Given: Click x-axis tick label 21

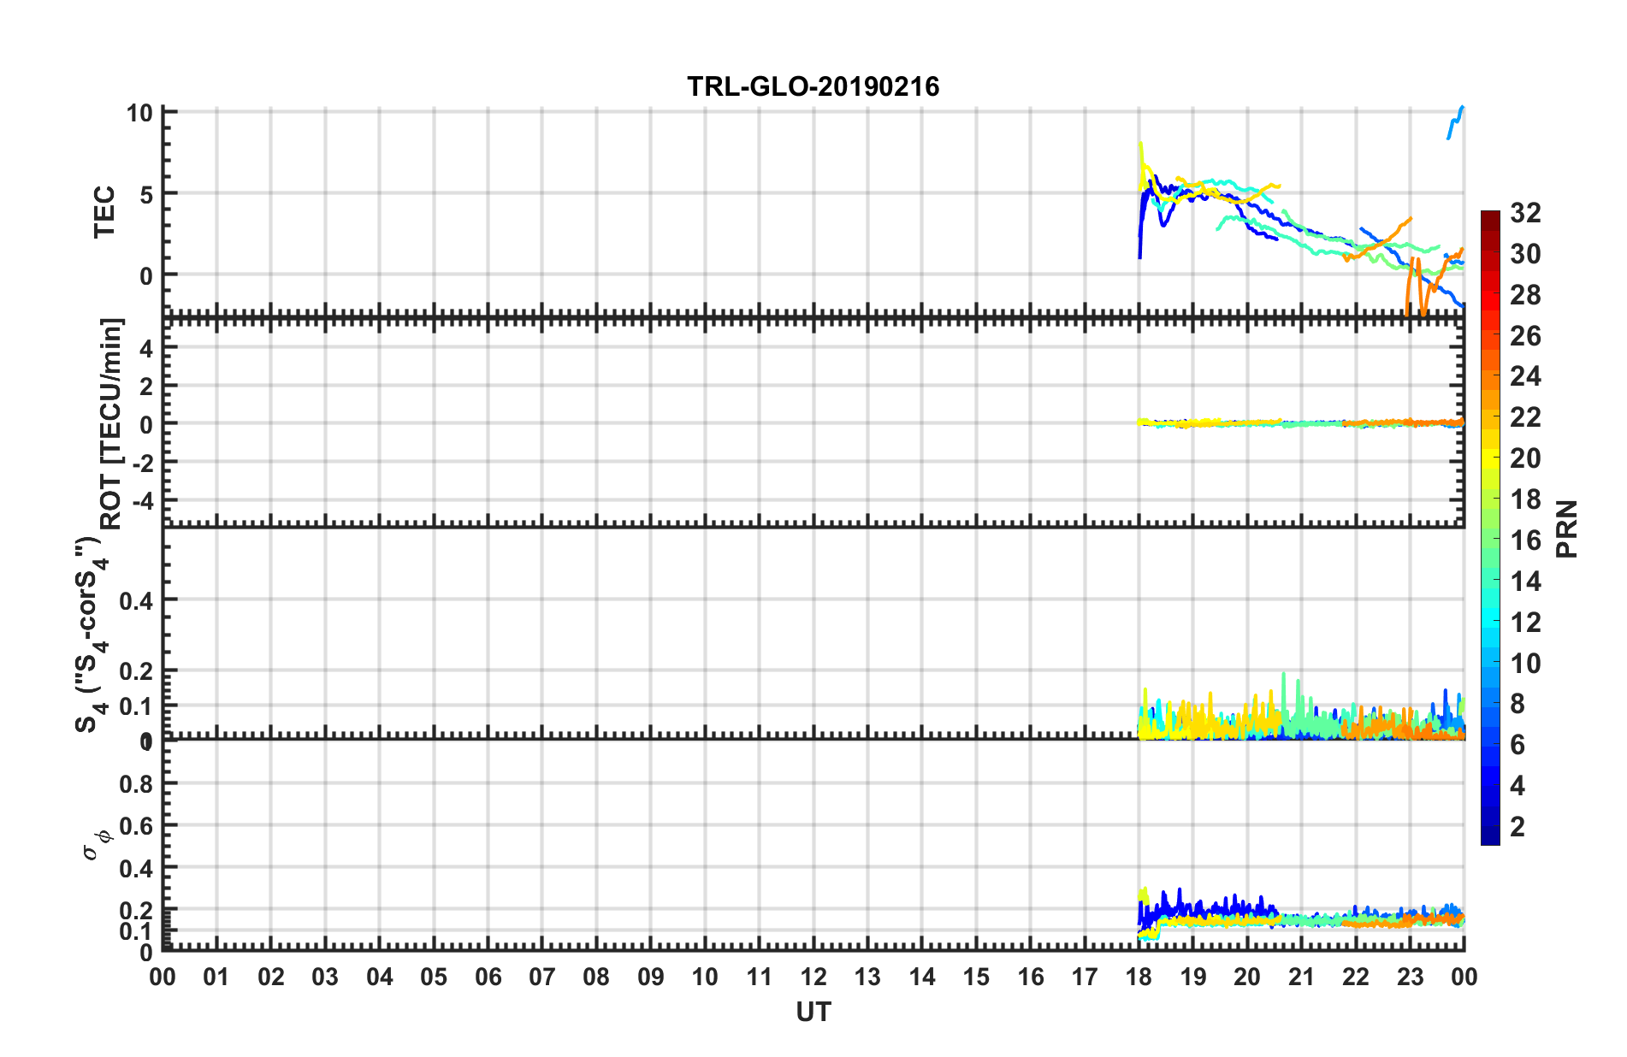Looking at the screenshot, I should click(1301, 977).
